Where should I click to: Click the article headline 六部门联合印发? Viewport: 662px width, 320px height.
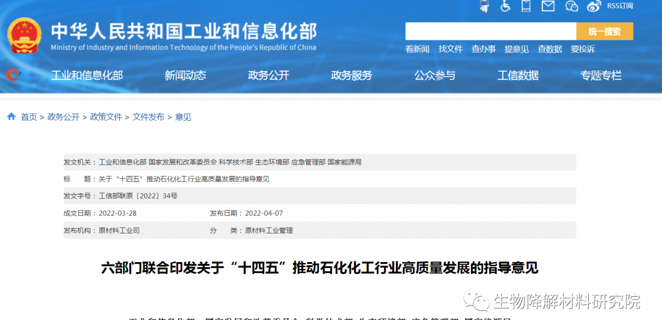[320, 269]
